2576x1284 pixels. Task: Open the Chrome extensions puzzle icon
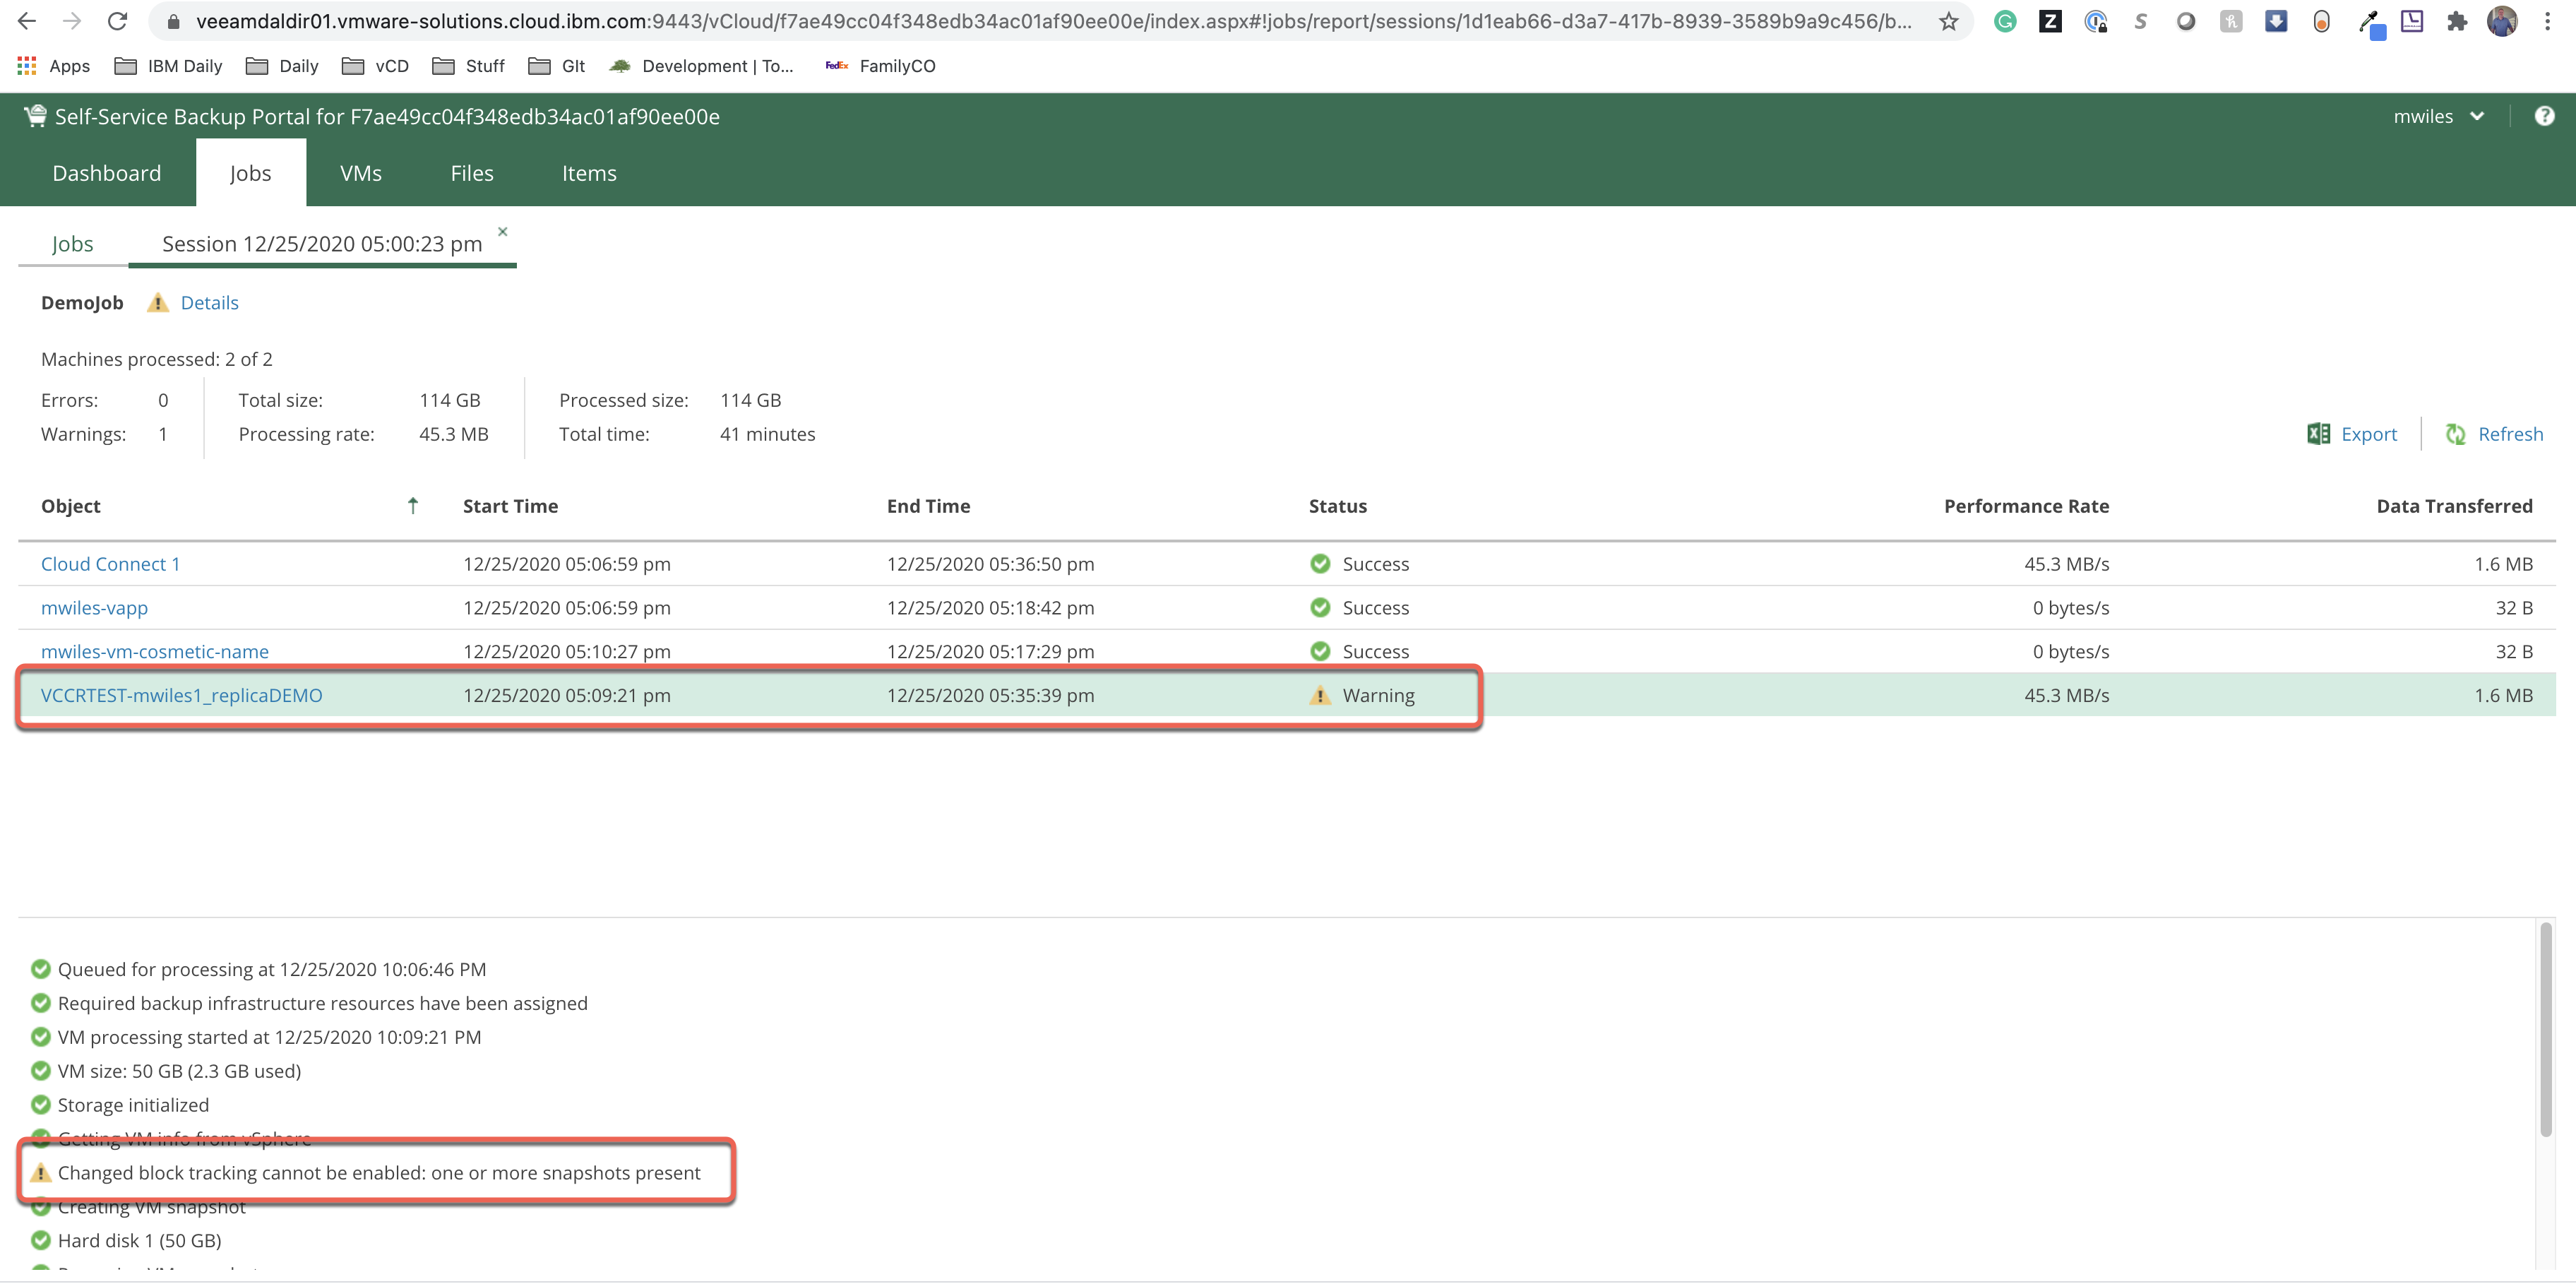[x=2457, y=21]
